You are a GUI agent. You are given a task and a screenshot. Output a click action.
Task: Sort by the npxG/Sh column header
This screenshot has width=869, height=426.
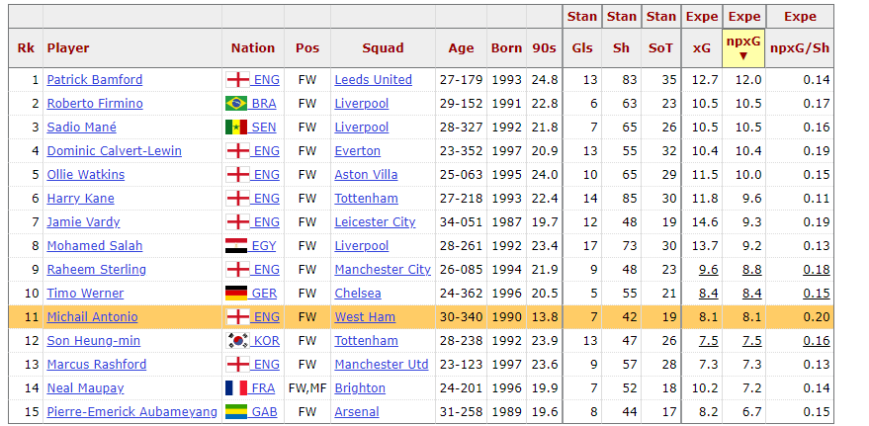[x=800, y=48]
